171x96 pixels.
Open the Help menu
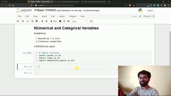tap(83, 16)
